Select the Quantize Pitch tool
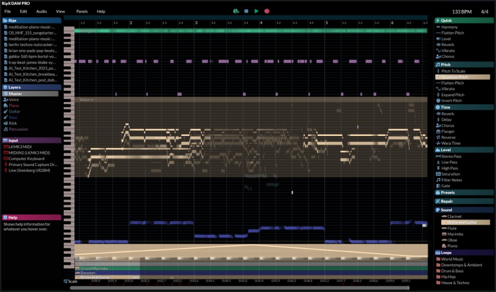This screenshot has width=496, height=292. pos(462,77)
